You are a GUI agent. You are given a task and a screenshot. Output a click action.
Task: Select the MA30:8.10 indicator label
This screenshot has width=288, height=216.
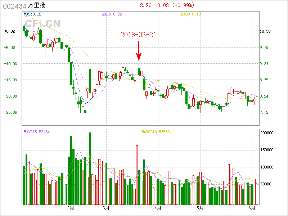(191, 14)
